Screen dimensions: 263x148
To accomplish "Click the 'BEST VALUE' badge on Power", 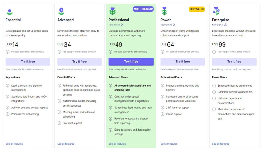I will click(x=197, y=9).
